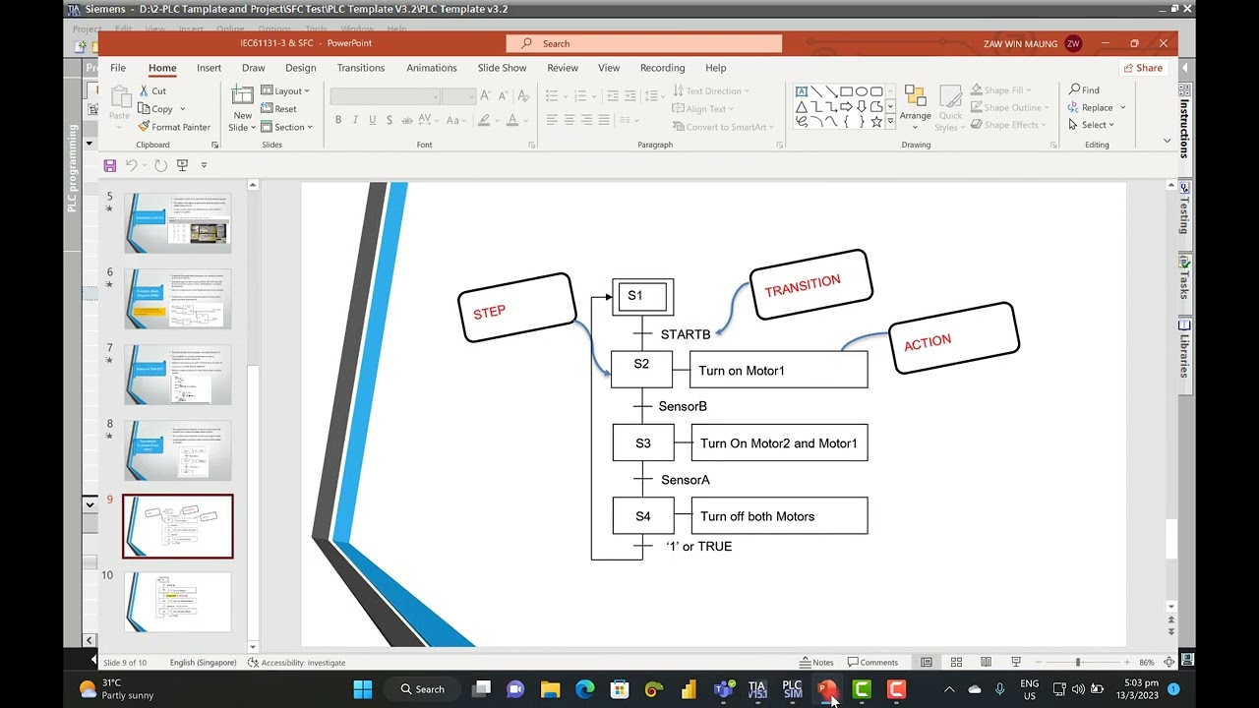Activate the Format Painter
1259x708 pixels.
pos(174,127)
